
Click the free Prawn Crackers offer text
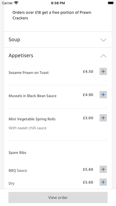52,15
